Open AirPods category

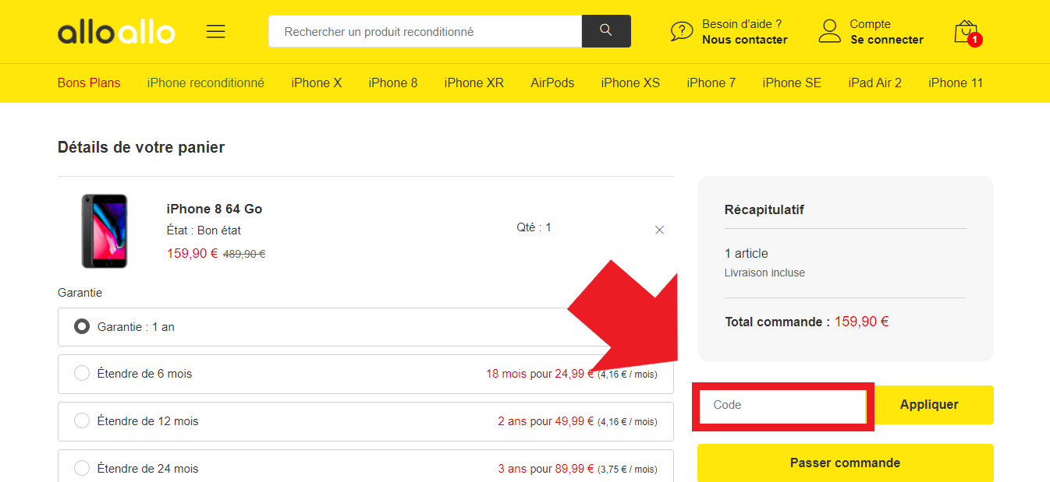coord(552,83)
